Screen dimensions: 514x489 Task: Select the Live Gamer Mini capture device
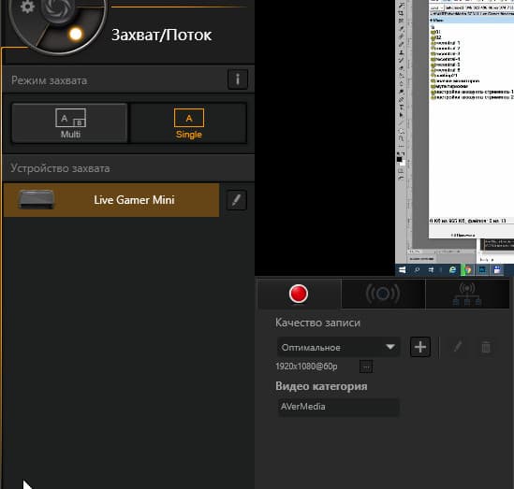pyautogui.click(x=111, y=200)
